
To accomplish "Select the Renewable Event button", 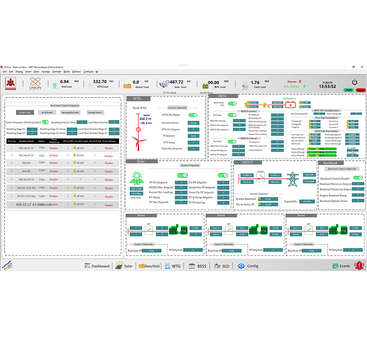I will pyautogui.click(x=70, y=113).
